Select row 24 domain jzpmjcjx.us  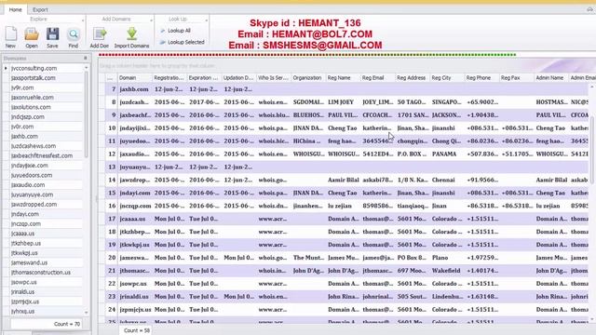tap(135, 310)
